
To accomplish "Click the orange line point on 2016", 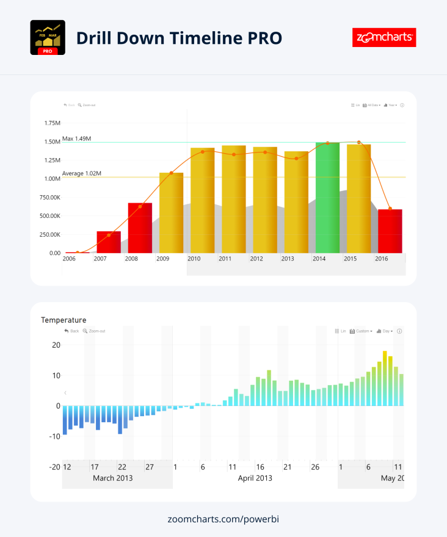I will pyautogui.click(x=390, y=209).
